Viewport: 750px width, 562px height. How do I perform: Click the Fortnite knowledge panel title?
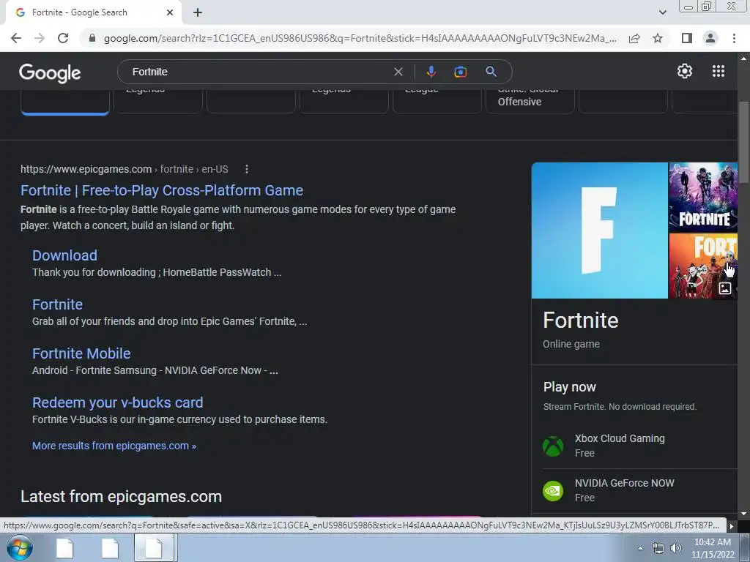tap(581, 321)
